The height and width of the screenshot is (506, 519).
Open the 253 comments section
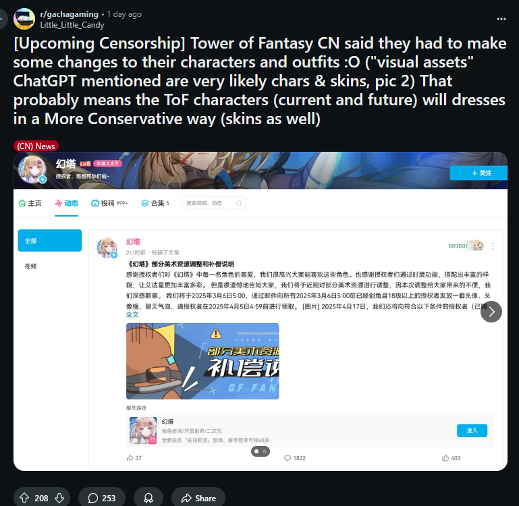(x=102, y=498)
